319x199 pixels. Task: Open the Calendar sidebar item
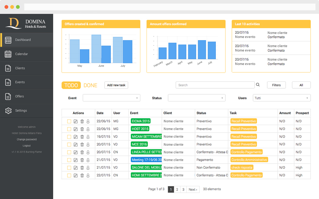point(27,54)
